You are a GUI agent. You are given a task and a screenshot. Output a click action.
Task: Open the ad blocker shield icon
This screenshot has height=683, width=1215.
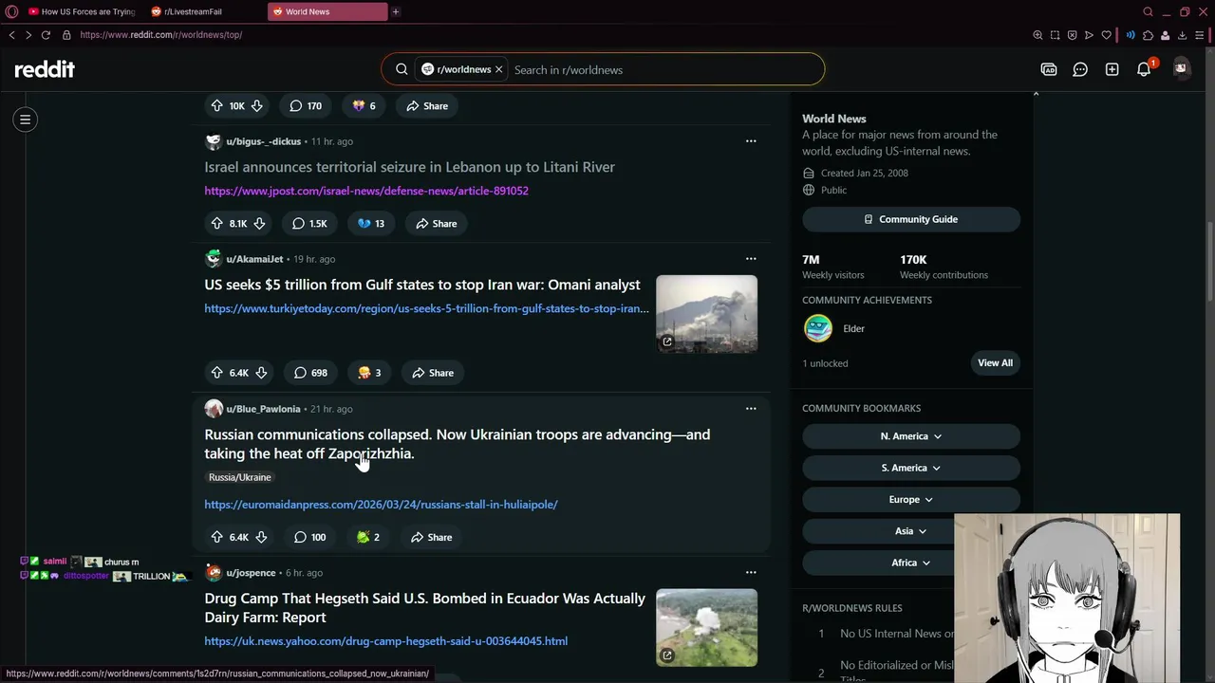tap(1072, 35)
